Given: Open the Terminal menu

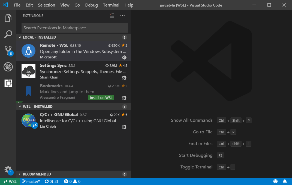Looking at the screenshot, I should [111, 5].
